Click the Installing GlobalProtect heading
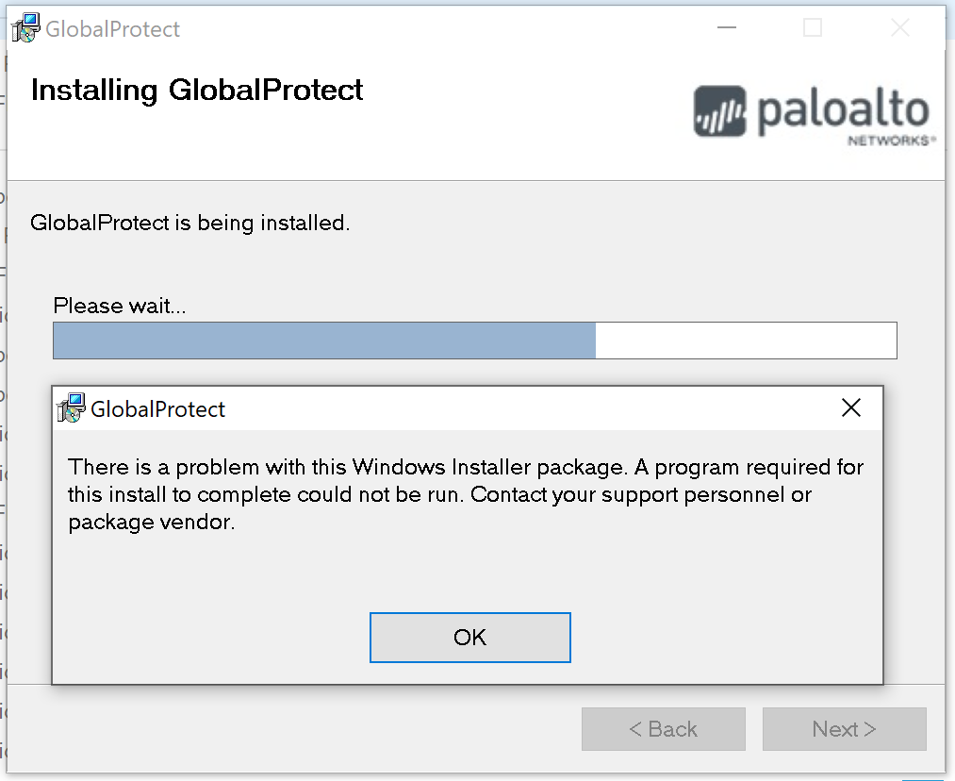 (196, 90)
